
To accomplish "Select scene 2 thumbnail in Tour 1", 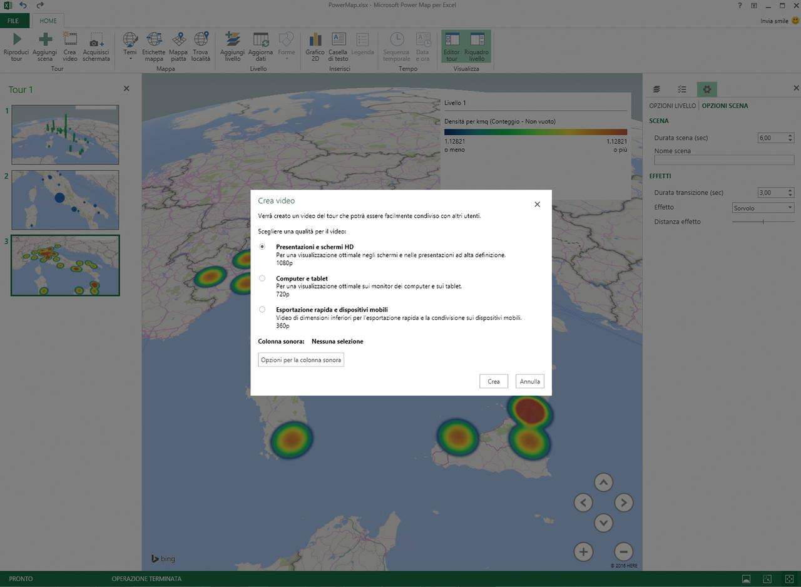I will pyautogui.click(x=65, y=200).
